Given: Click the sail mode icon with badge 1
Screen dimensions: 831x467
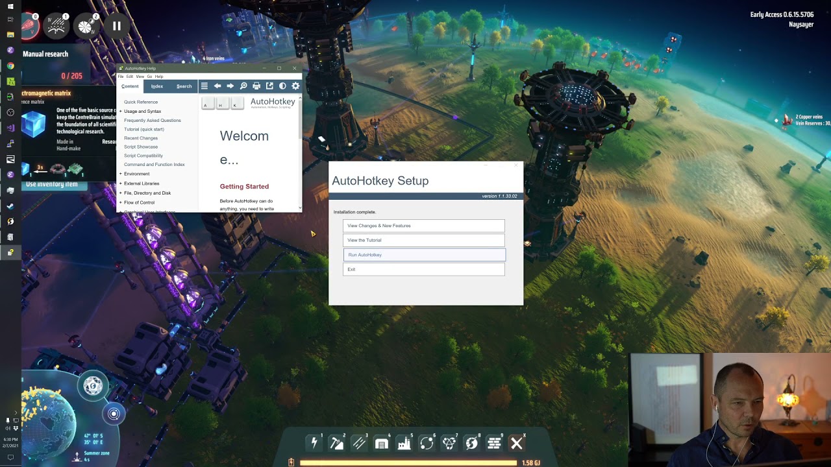Looking at the screenshot, I should click(56, 26).
